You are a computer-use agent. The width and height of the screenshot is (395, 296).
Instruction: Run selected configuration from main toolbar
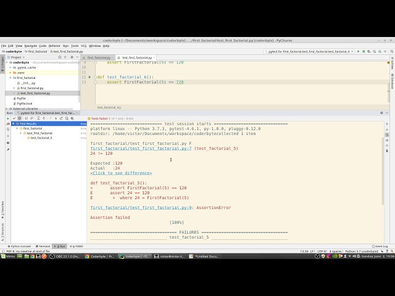coord(359,51)
